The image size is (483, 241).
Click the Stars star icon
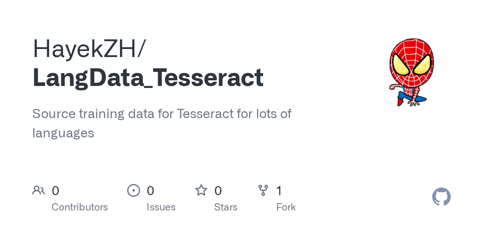(201, 190)
